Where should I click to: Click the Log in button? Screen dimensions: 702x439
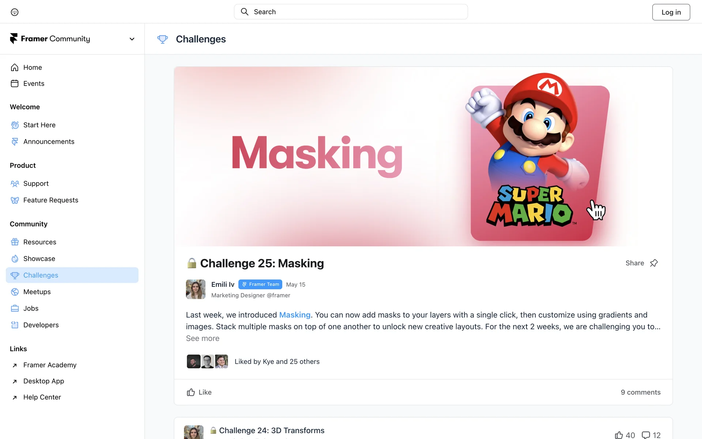pyautogui.click(x=671, y=12)
